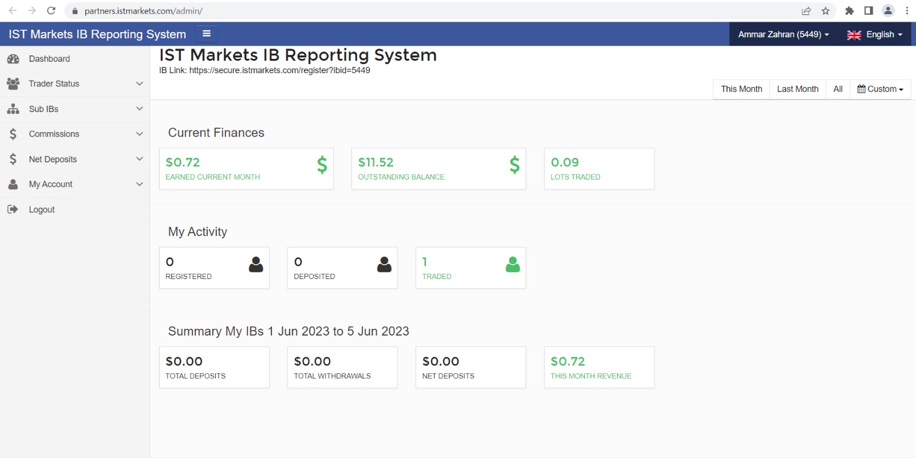Click the hamburger menu toggle icon
Viewport: 916px width, 458px height.
point(207,34)
